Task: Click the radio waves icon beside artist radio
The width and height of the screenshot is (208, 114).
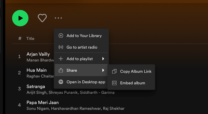Action: point(61,47)
